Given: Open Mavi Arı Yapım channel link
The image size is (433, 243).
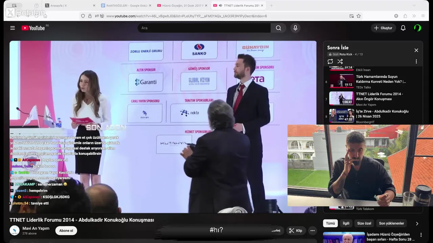Looking at the screenshot, I should (x=36, y=228).
